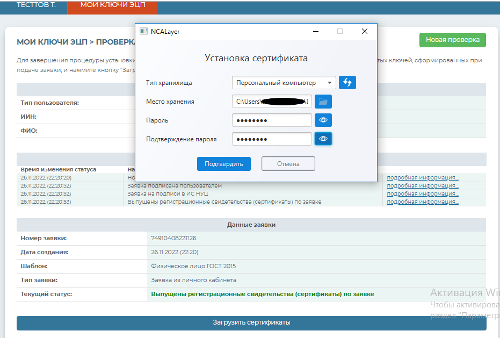Focus the Место хранения path field
Screen dimensions: 500x338
pos(272,102)
